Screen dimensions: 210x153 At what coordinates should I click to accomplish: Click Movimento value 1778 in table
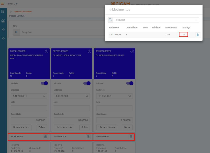(x=168, y=35)
